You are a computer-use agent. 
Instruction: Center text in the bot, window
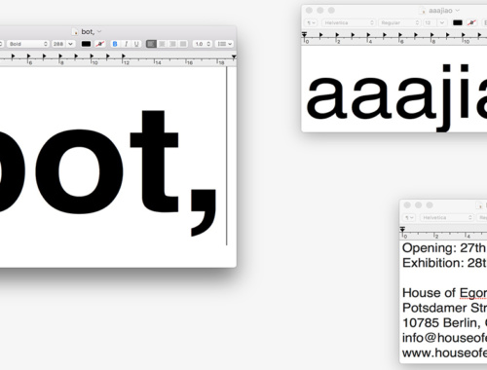162,44
